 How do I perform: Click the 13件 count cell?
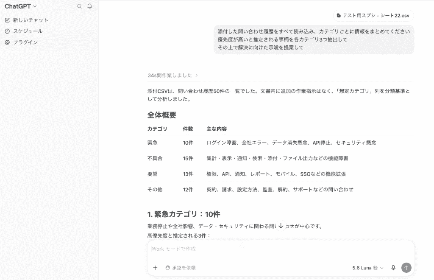[188, 174]
